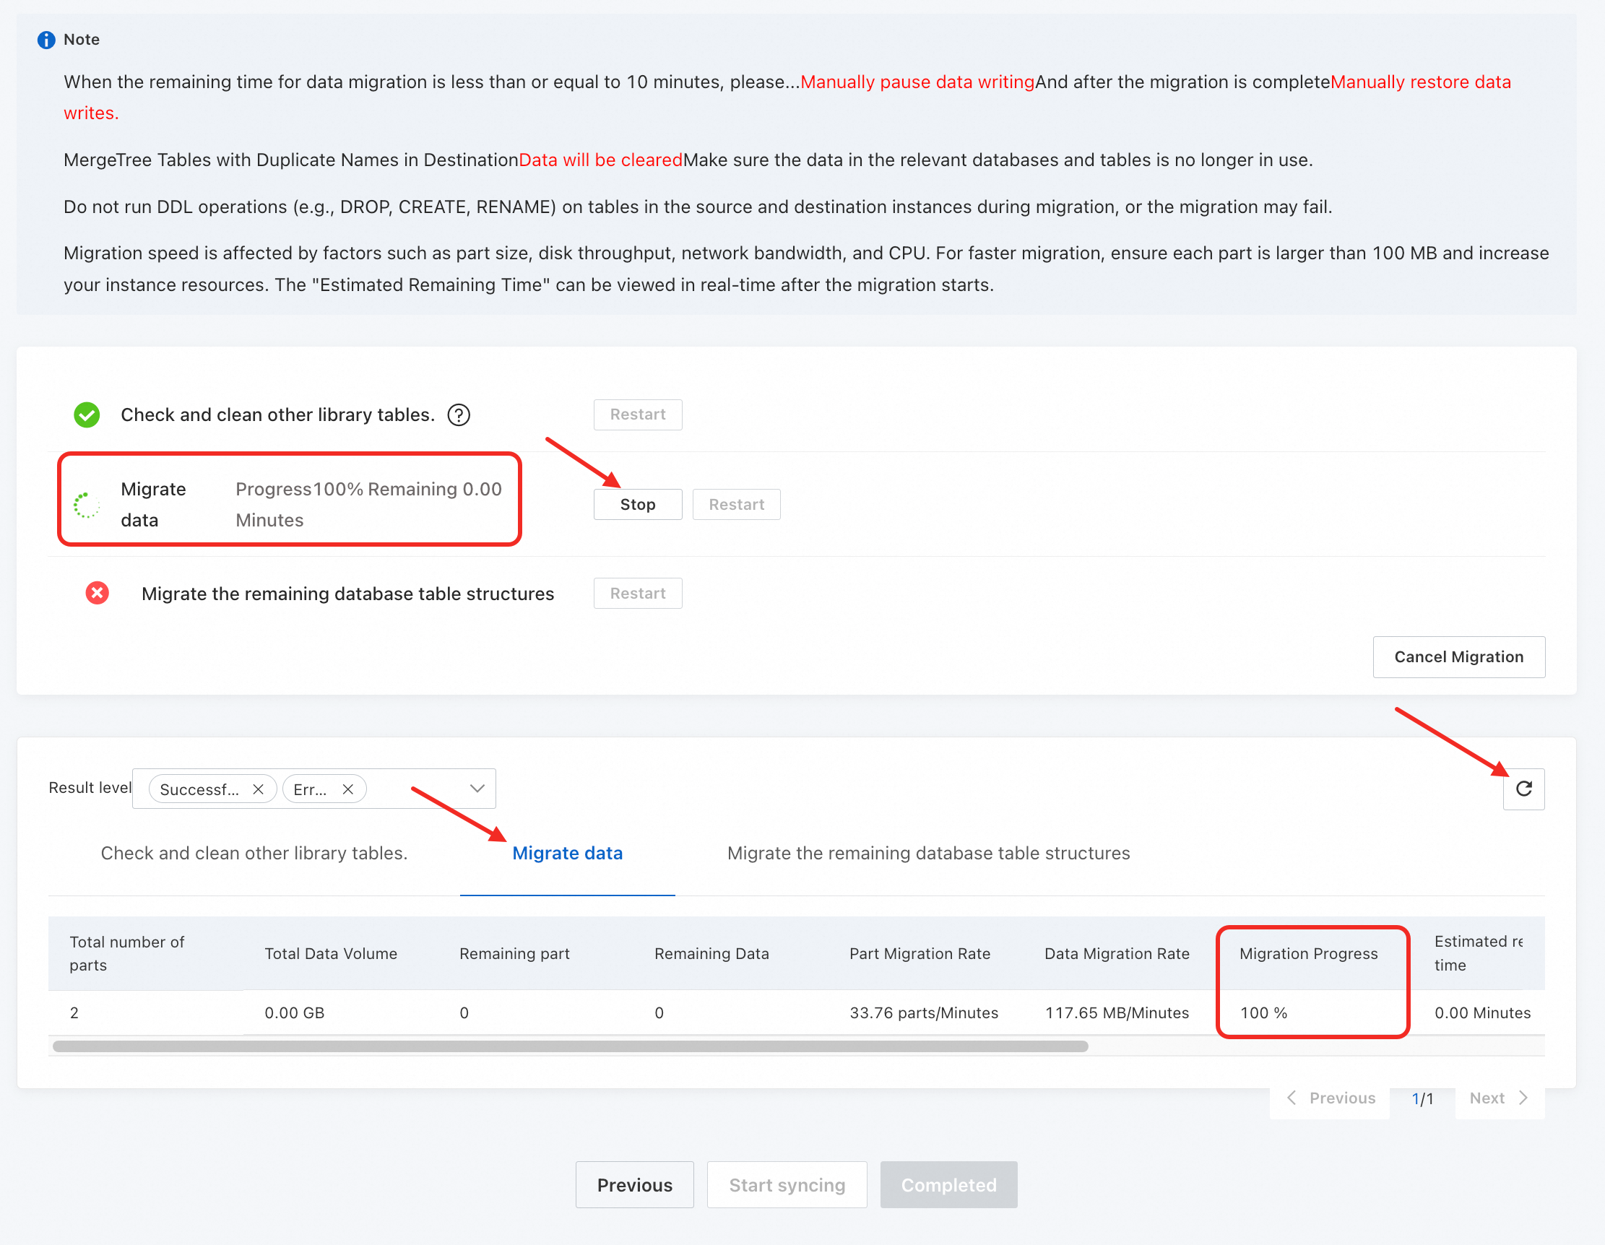This screenshot has height=1245, width=1605.
Task: Click Restart for remaining table structures
Action: point(637,594)
